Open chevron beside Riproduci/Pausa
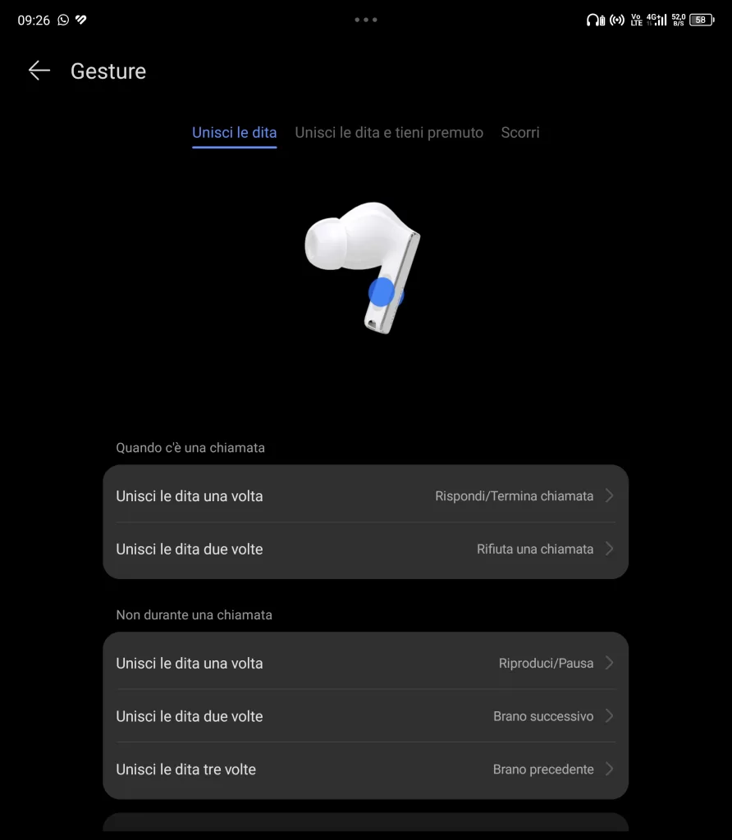 (609, 663)
